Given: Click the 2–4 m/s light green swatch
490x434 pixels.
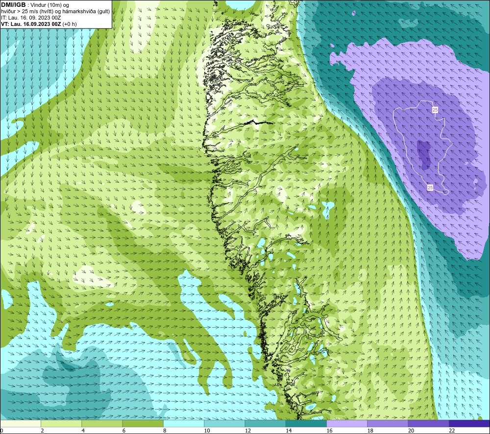Looking at the screenshot, I should pos(61,423).
